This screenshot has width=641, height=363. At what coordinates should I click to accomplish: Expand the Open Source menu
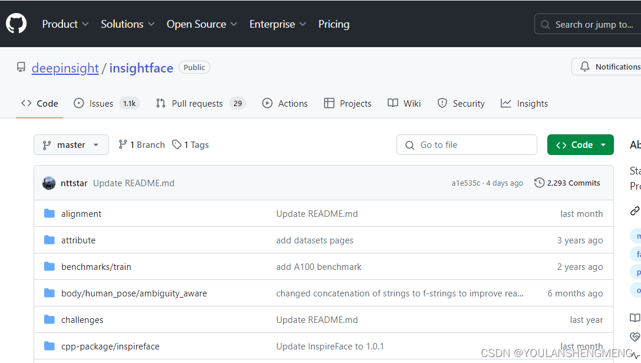tap(202, 24)
